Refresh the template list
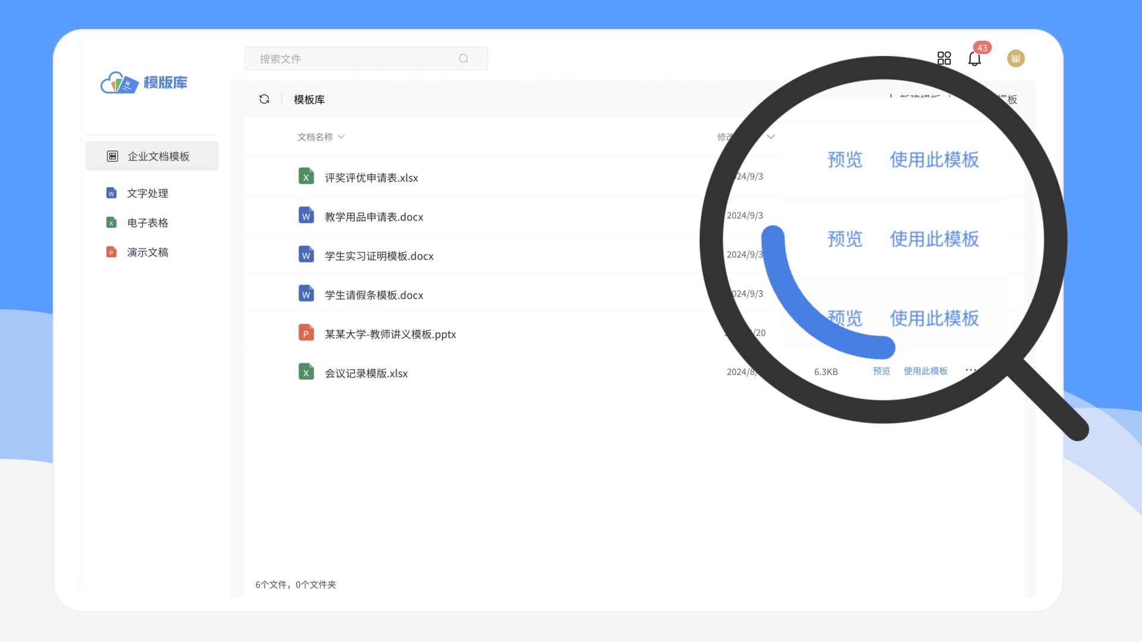Image resolution: width=1142 pixels, height=642 pixels. pyautogui.click(x=264, y=99)
